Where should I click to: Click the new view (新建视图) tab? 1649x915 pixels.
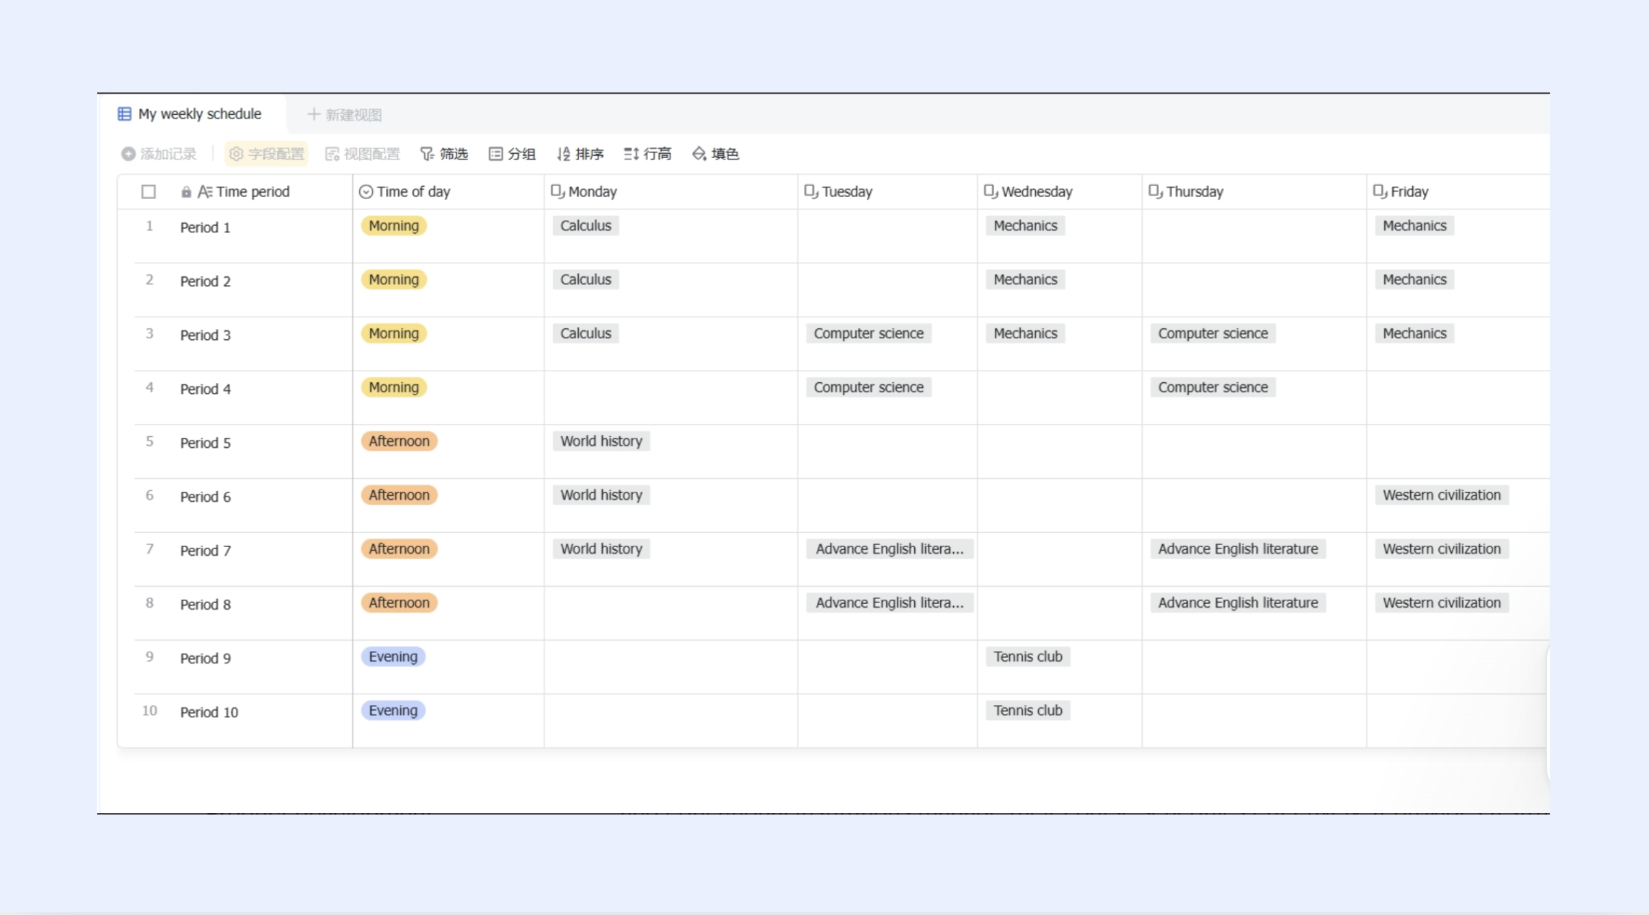click(x=345, y=115)
